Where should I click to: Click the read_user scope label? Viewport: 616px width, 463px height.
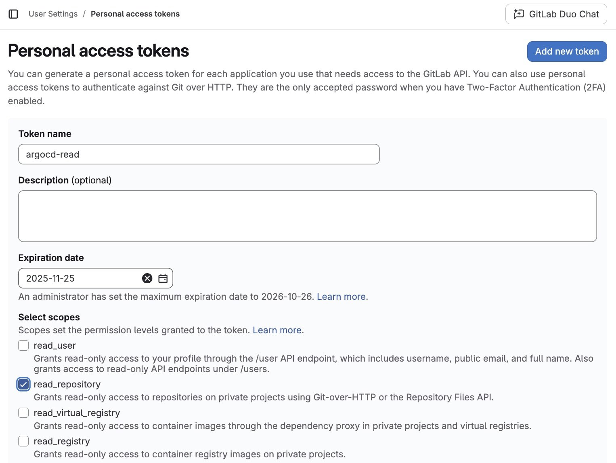54,345
